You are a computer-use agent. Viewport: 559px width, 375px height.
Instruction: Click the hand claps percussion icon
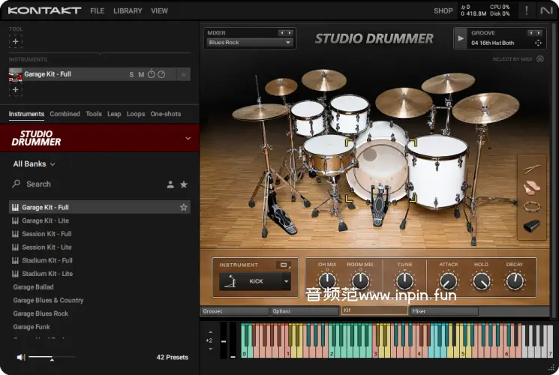click(x=532, y=187)
